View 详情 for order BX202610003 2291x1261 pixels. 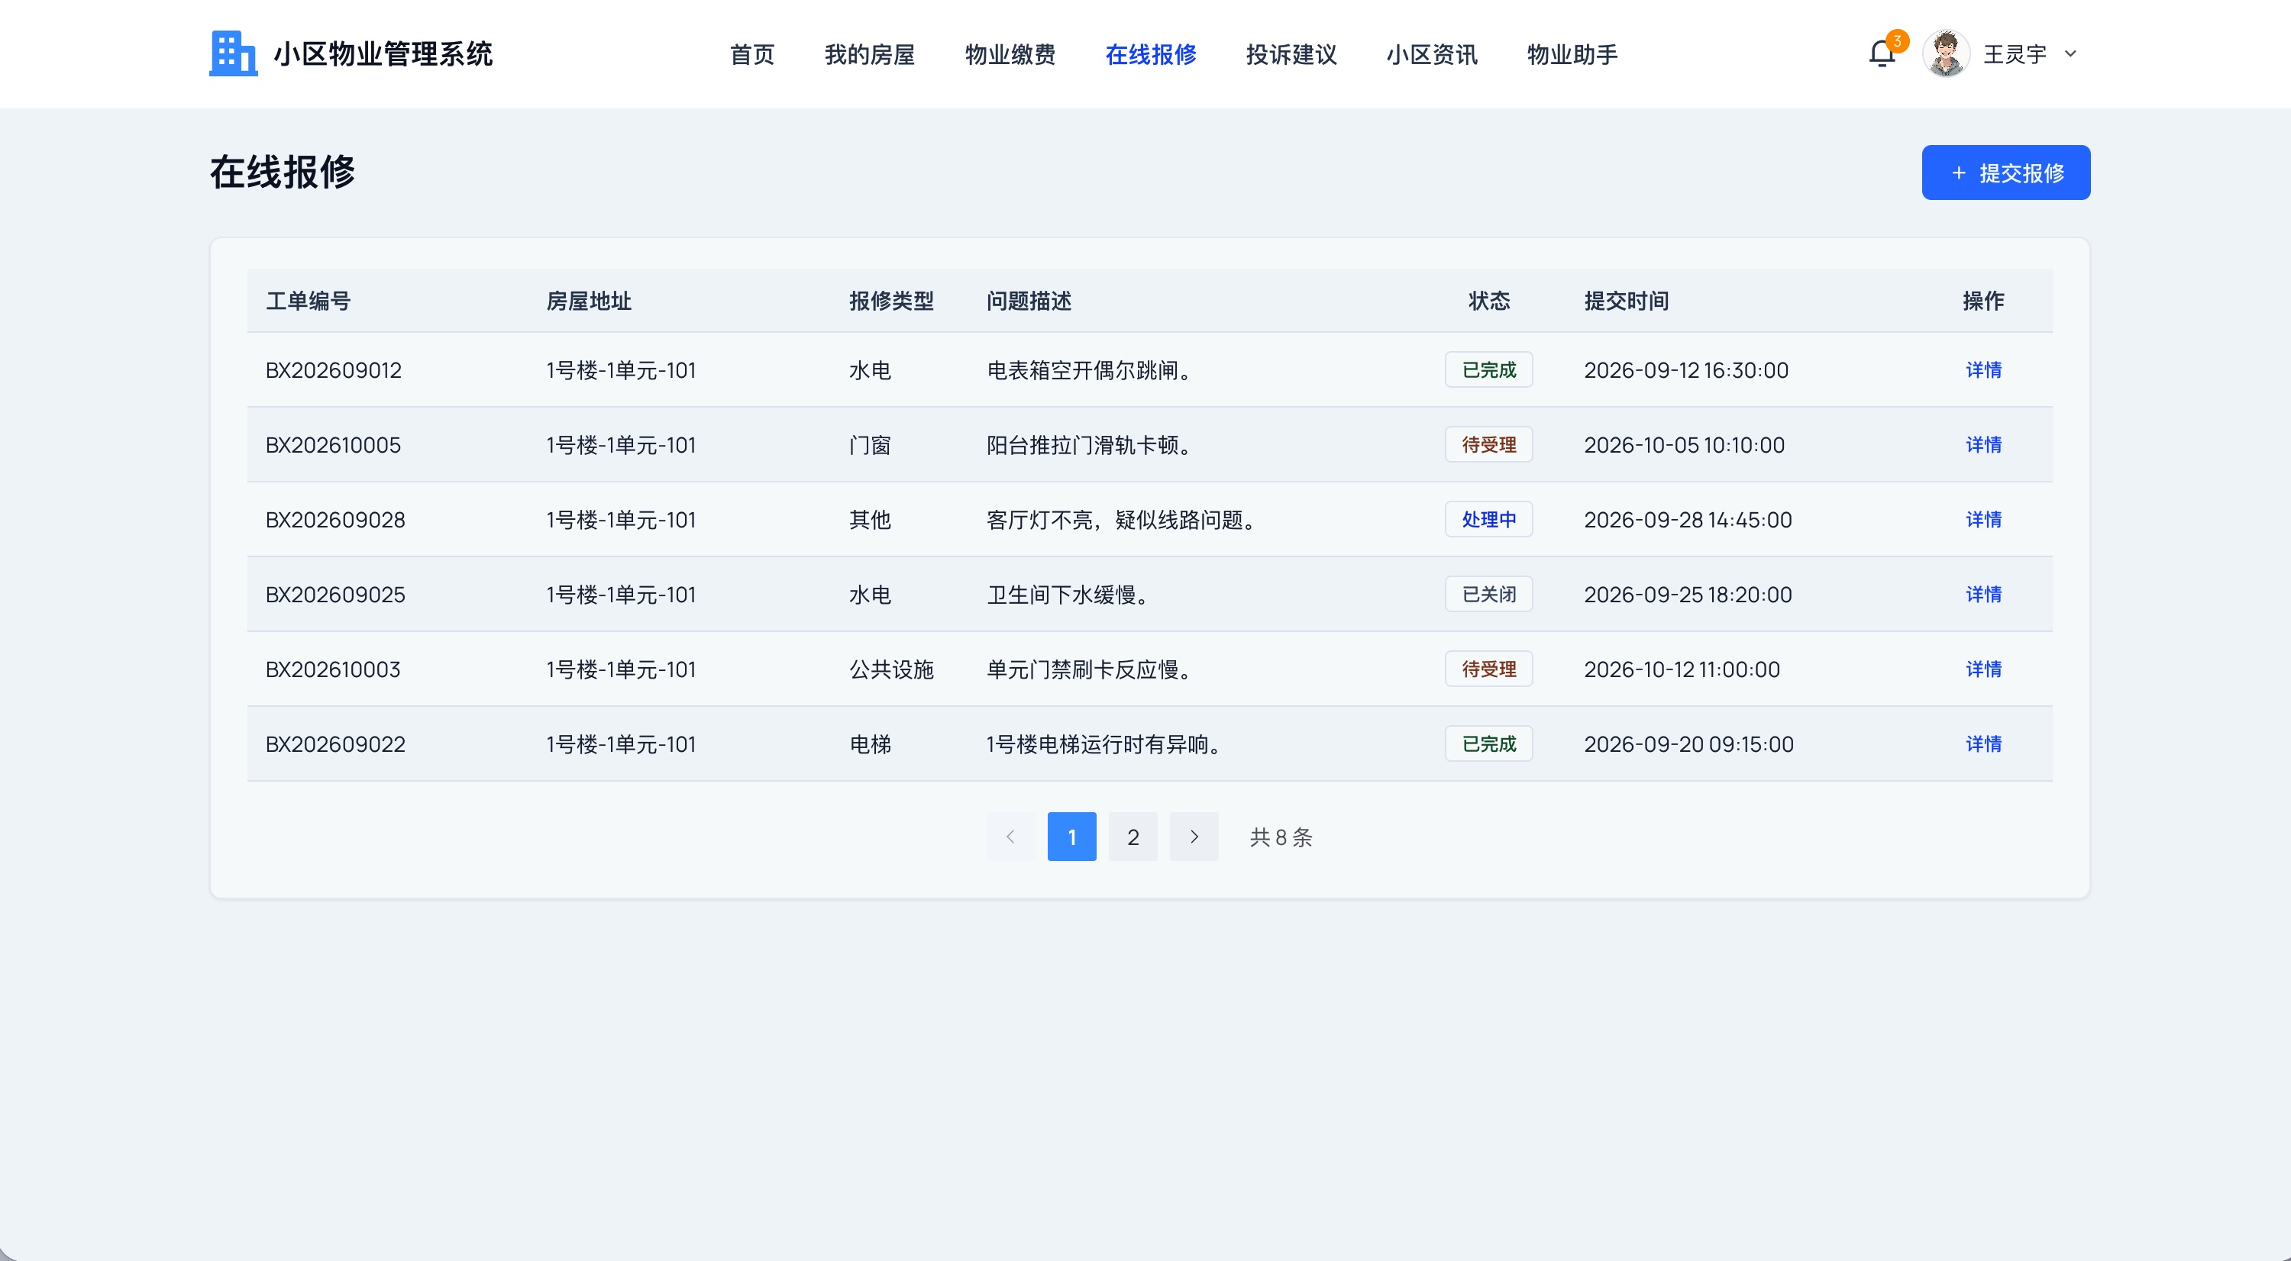(1983, 668)
